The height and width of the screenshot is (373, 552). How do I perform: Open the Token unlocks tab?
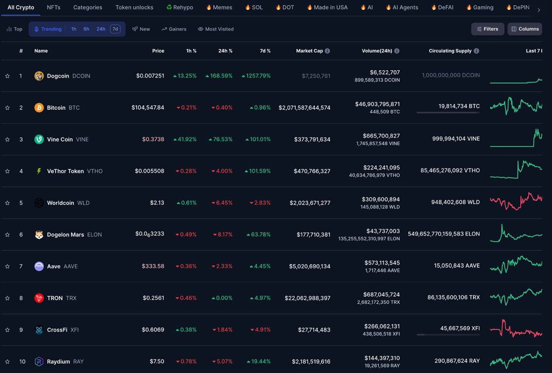[x=134, y=7]
